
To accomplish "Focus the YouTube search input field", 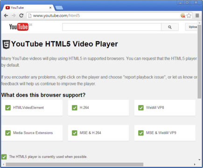I will pyautogui.click(x=112, y=27).
